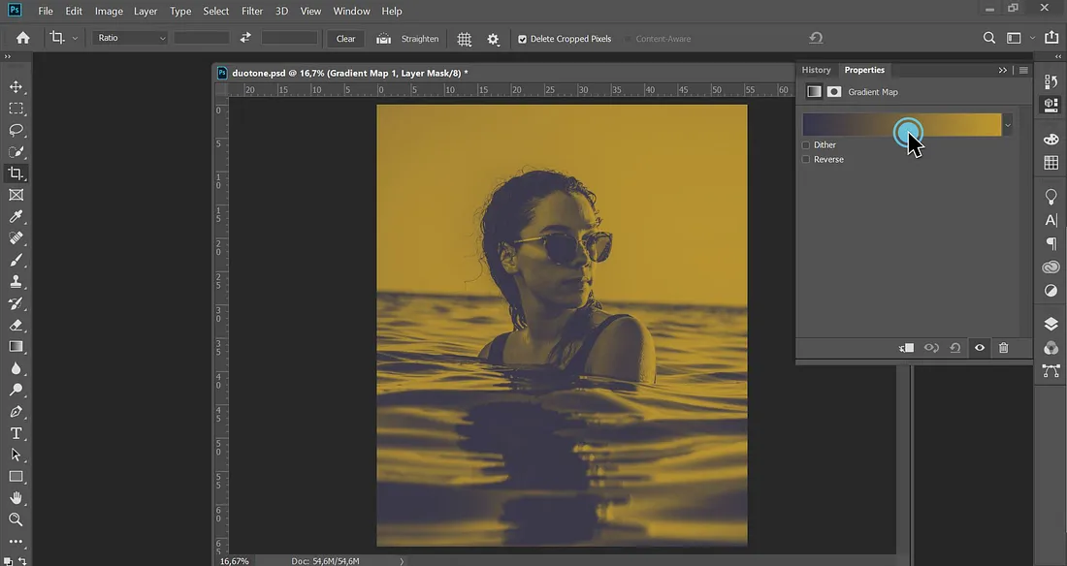Screen dimensions: 1067x566
Task: Open additional crop settings gear
Action: [494, 40]
